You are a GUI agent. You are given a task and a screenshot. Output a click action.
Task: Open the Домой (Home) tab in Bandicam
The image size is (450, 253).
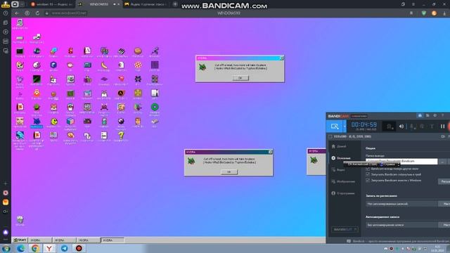(x=339, y=146)
